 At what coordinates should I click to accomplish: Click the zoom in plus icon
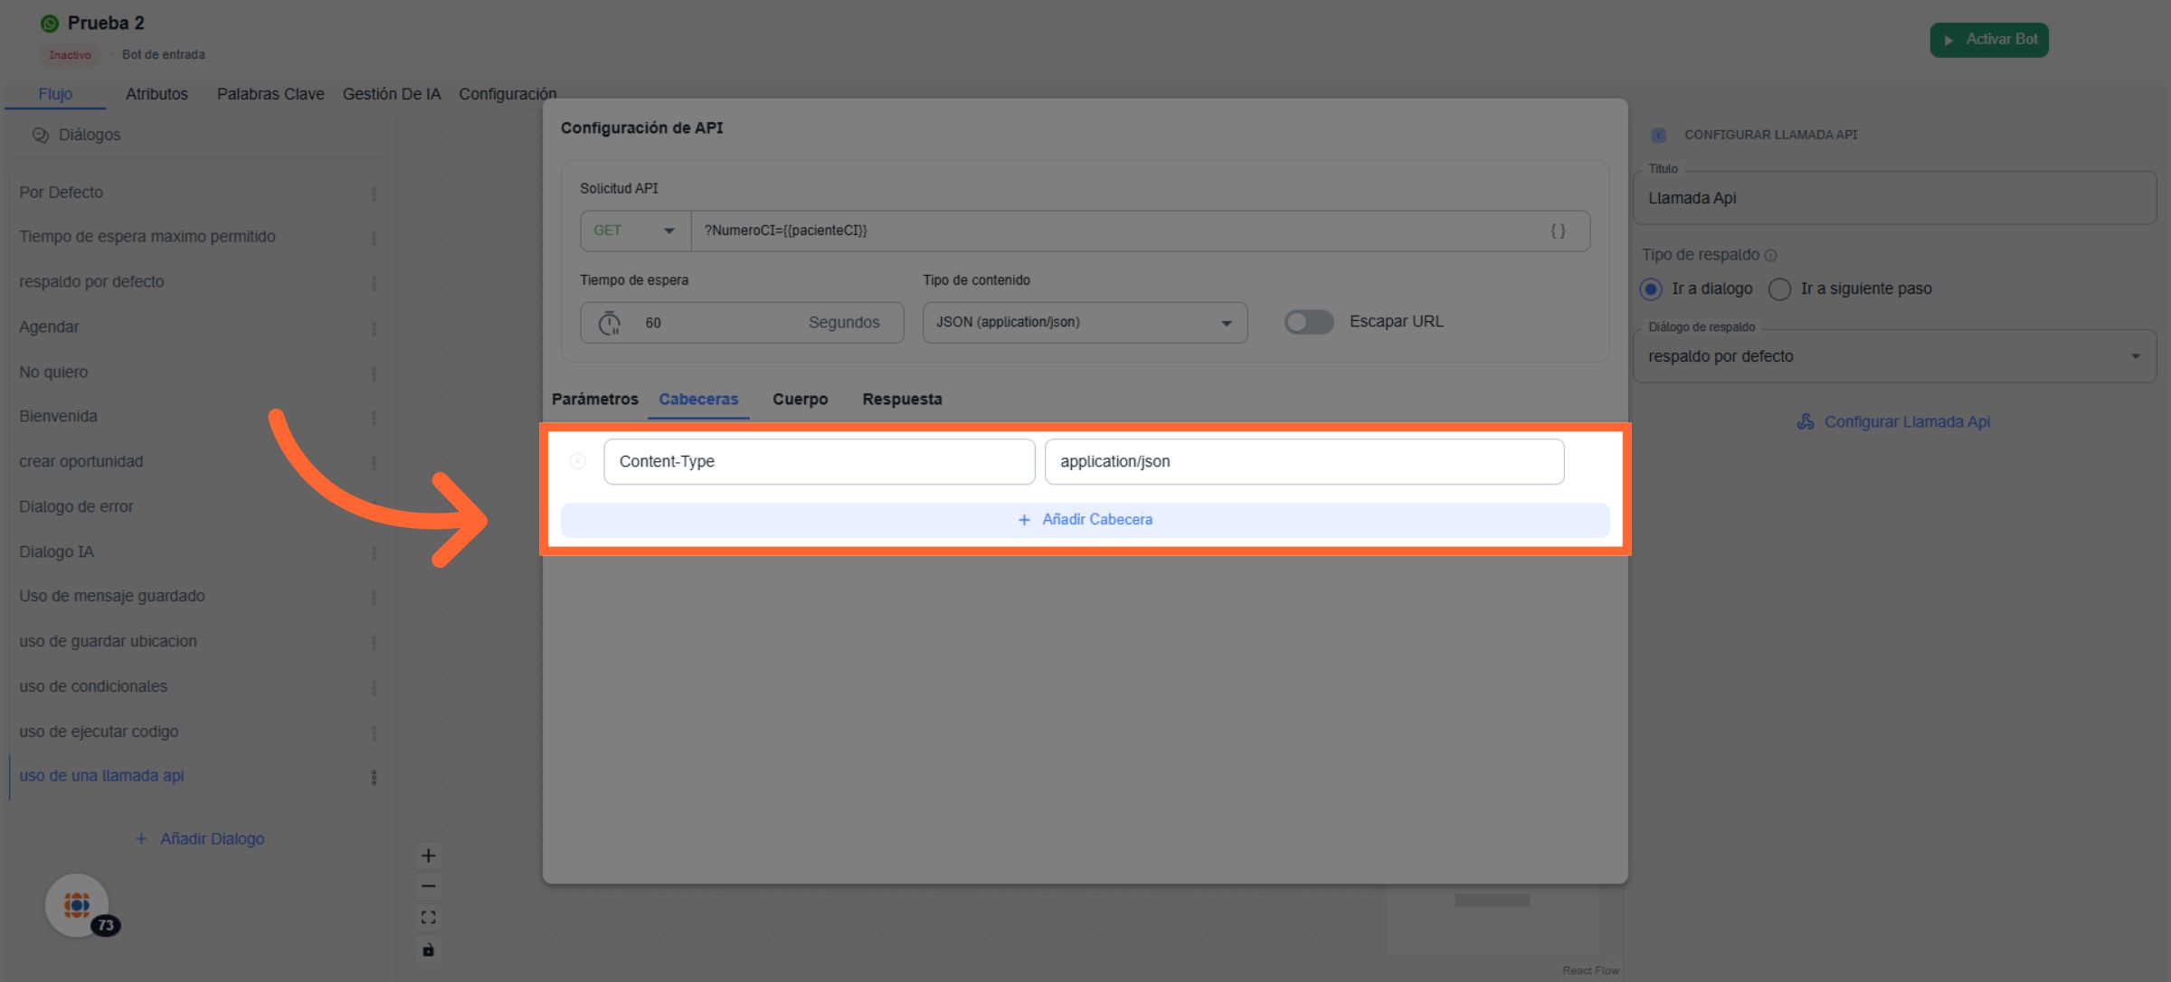coord(428,855)
